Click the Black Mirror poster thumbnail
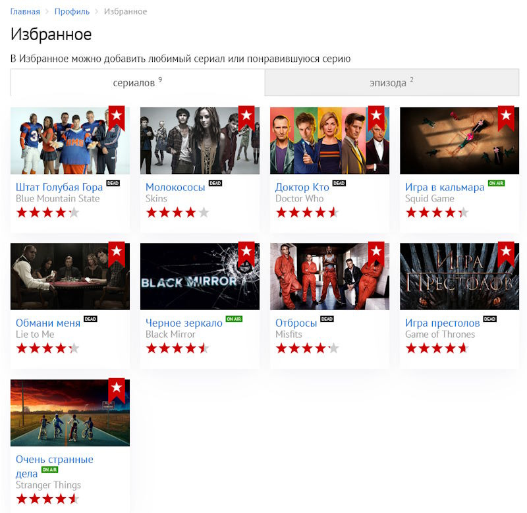 (200, 277)
